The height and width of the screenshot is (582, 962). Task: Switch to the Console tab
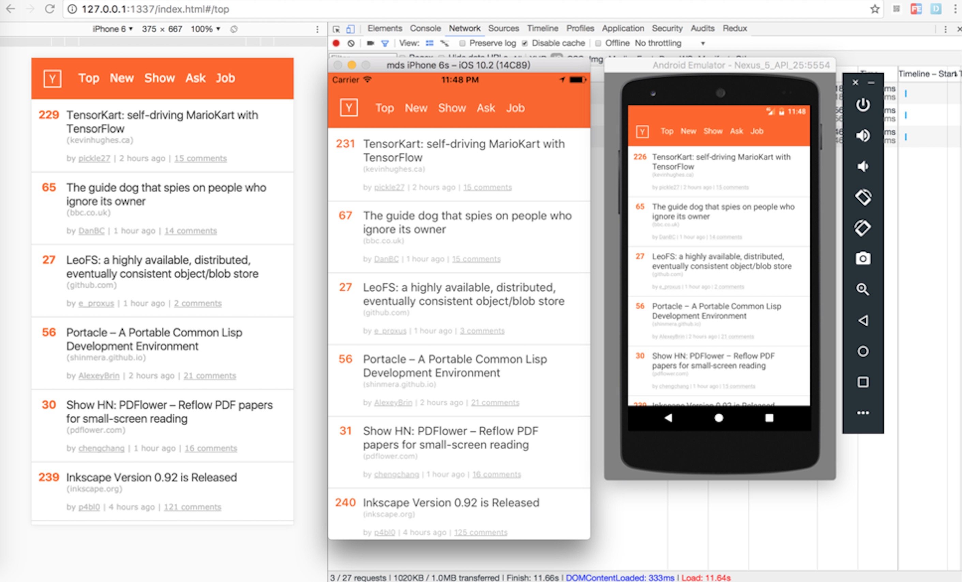pyautogui.click(x=425, y=29)
